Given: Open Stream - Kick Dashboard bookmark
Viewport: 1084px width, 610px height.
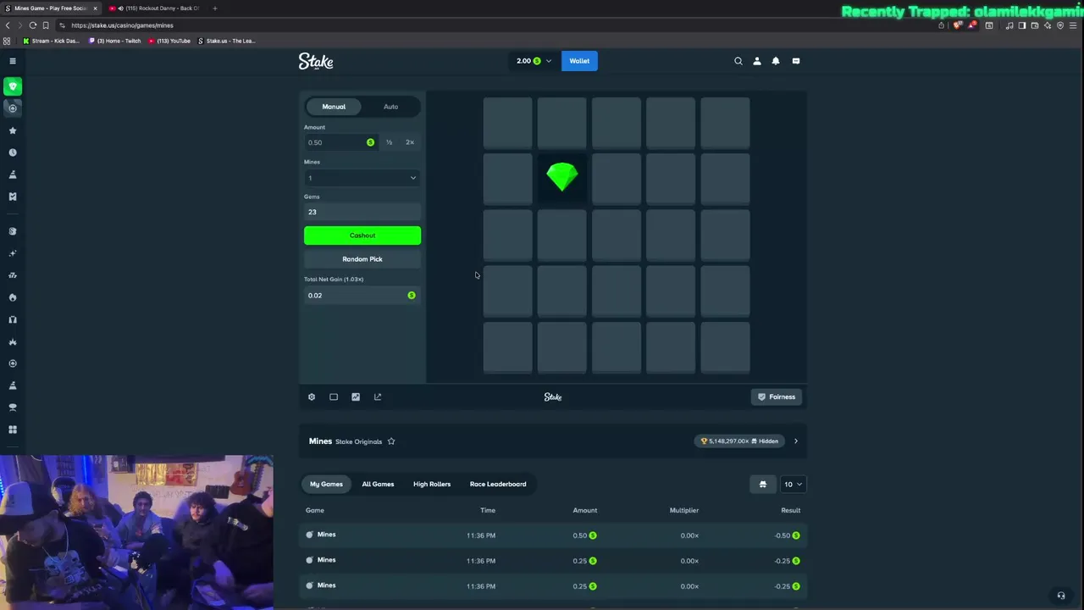Looking at the screenshot, I should 51,41.
